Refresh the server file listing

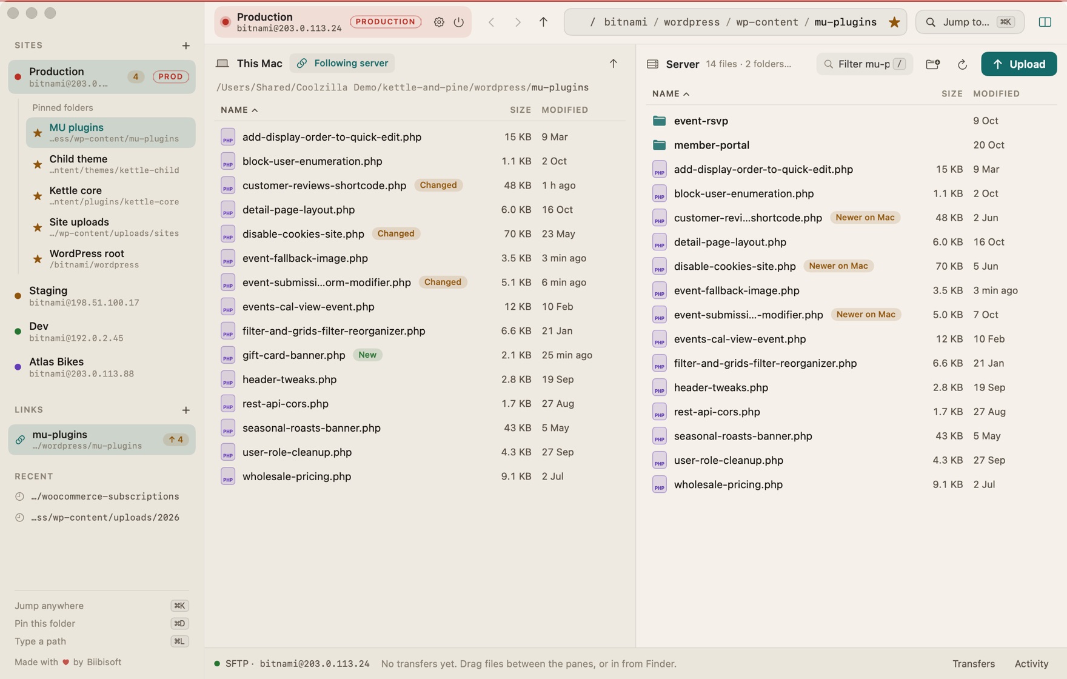pyautogui.click(x=962, y=64)
